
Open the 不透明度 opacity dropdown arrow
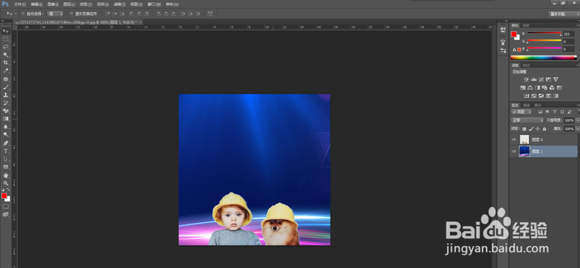coord(577,120)
